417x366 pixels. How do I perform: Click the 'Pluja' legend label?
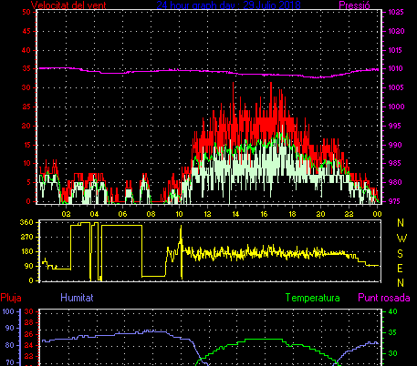click(11, 298)
